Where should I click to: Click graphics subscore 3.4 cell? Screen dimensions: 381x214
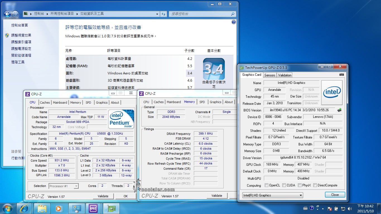click(x=190, y=73)
